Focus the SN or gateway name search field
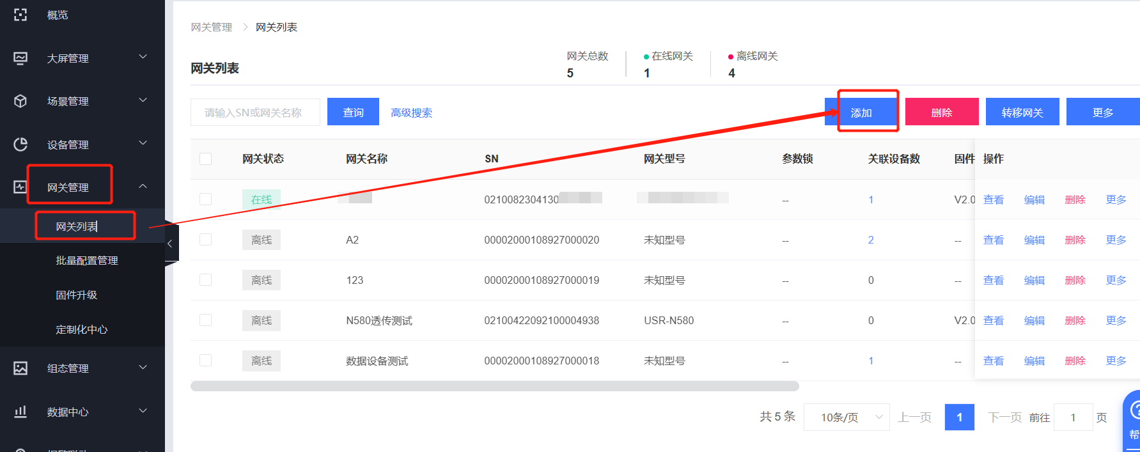 click(x=255, y=113)
